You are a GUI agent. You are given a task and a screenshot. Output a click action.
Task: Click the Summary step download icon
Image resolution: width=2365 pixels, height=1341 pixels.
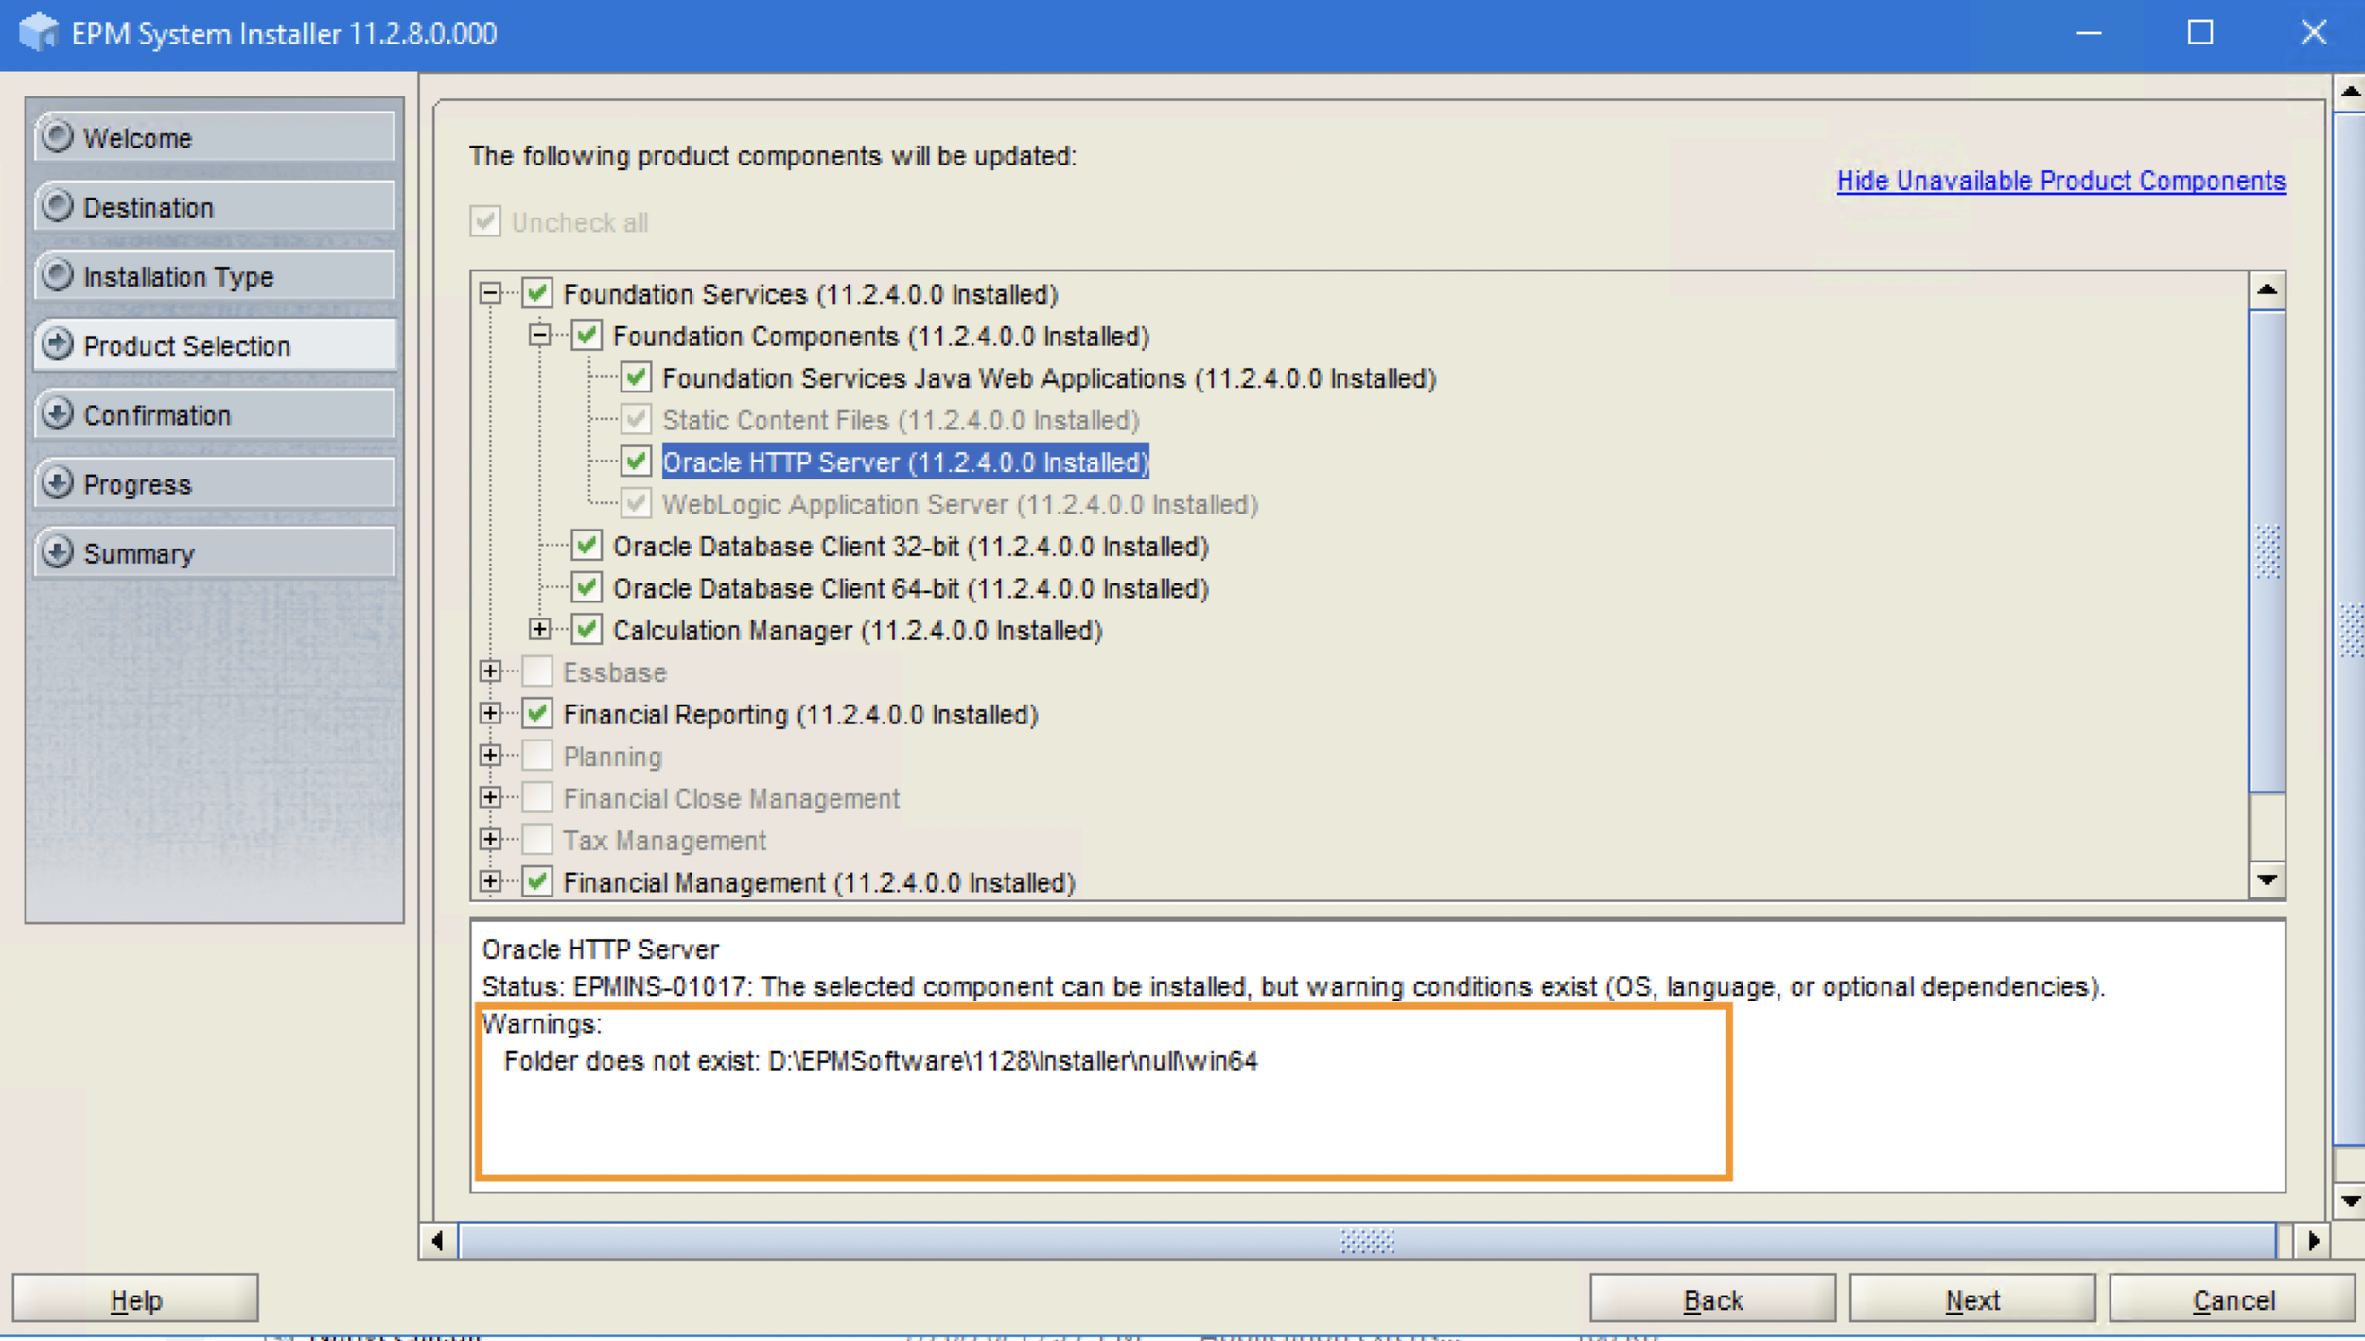(x=58, y=551)
